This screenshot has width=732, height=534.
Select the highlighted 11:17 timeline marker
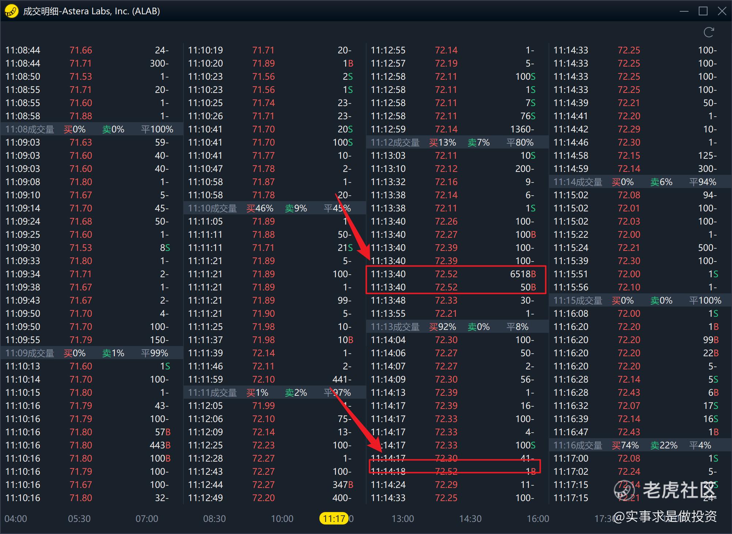point(334,518)
